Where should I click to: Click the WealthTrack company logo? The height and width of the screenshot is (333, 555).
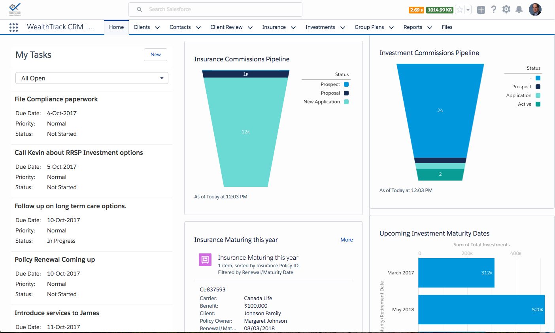click(15, 9)
